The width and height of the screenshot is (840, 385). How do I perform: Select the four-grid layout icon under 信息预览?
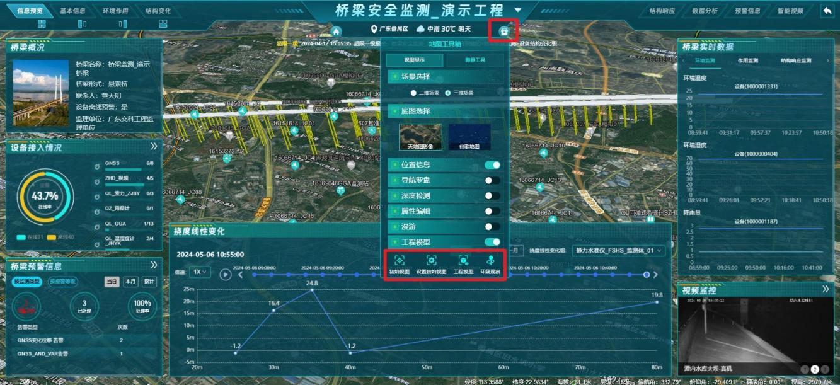coord(42,24)
